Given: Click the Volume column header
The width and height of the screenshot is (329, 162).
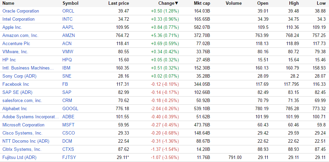Looking at the screenshot, I should 234,3.
